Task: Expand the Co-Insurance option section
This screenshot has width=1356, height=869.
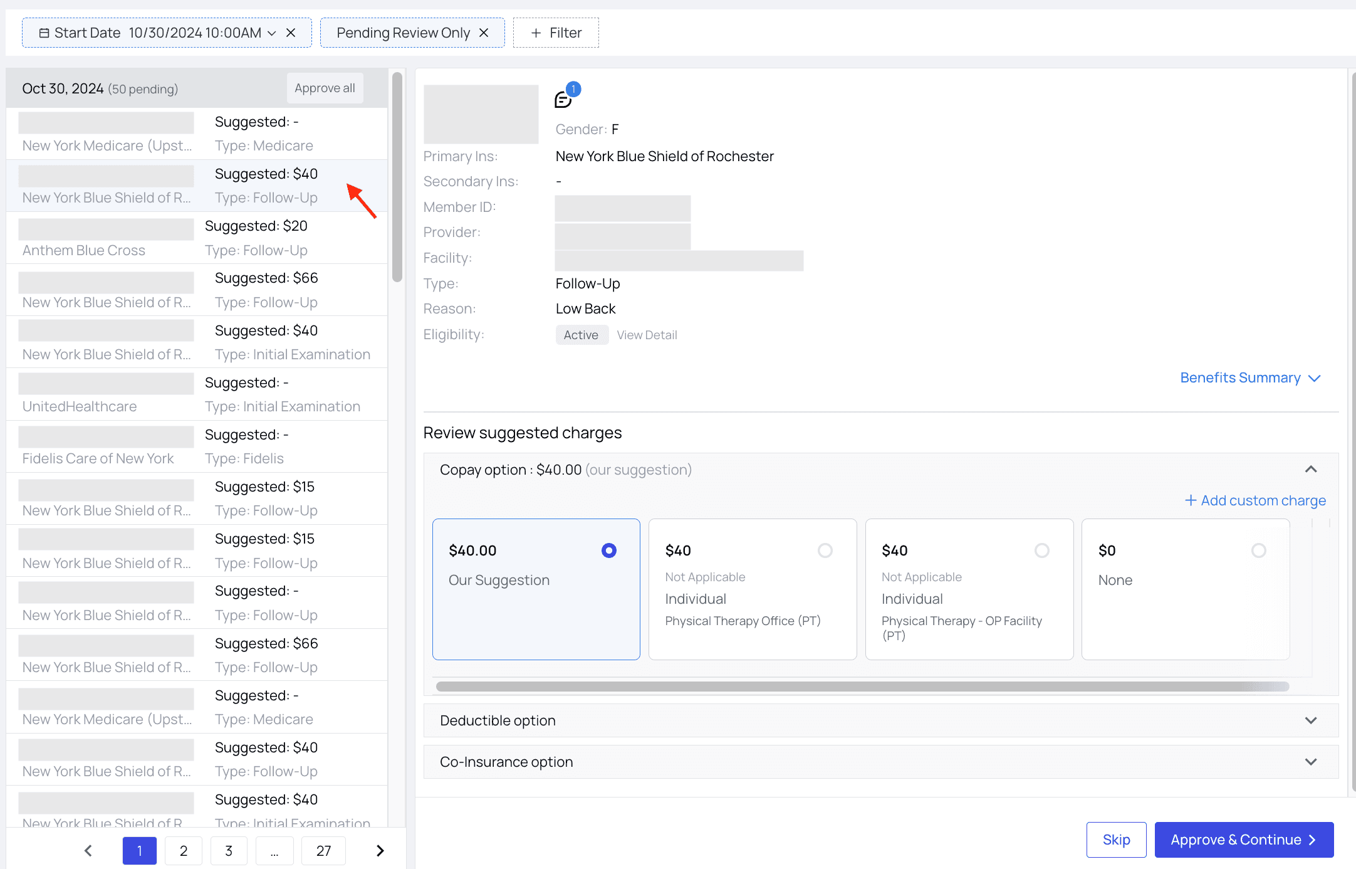Action: (x=1310, y=762)
